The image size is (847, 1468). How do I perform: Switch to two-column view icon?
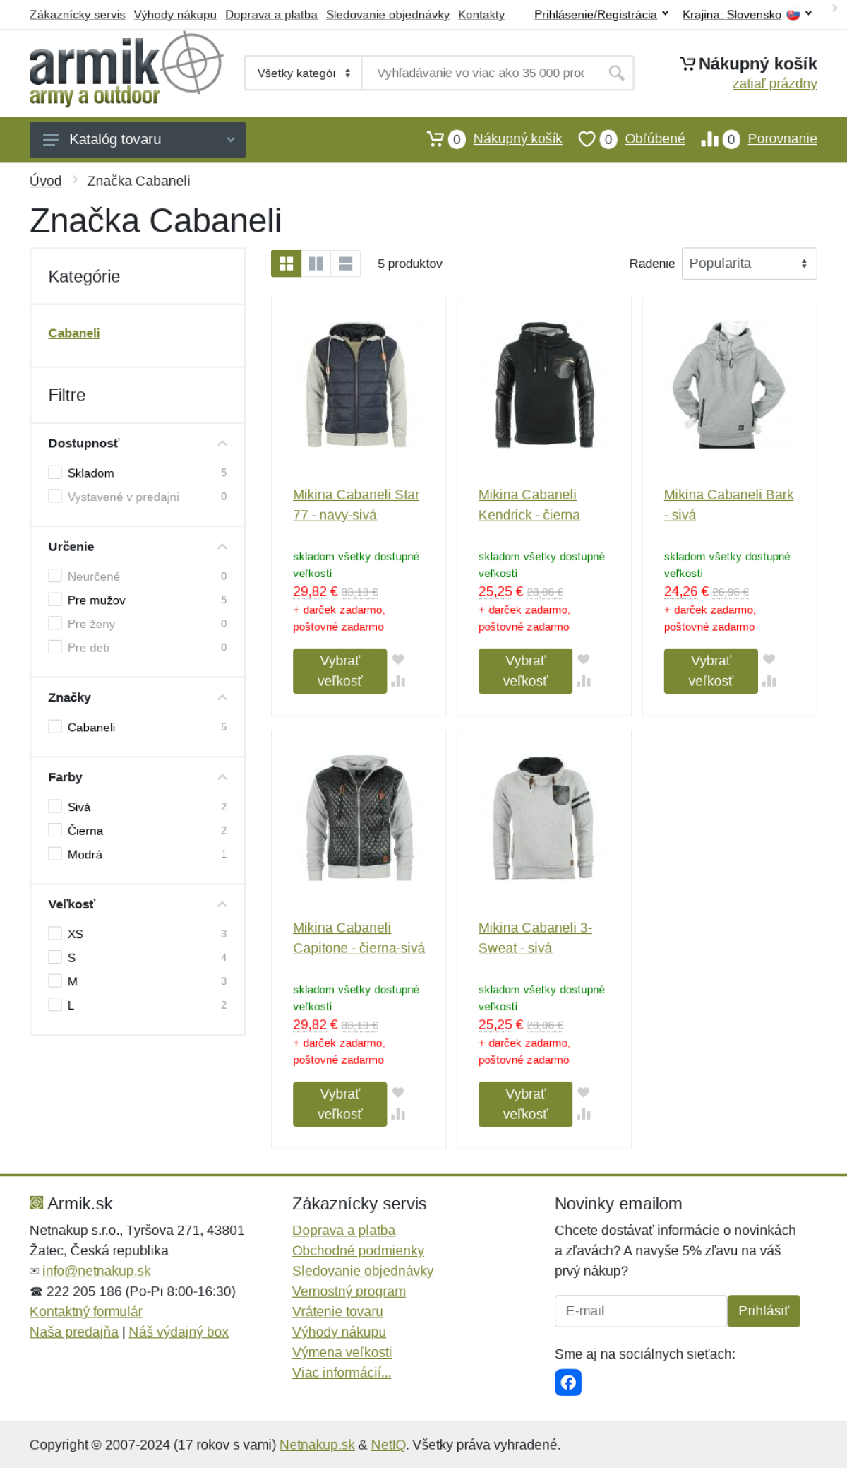(316, 264)
